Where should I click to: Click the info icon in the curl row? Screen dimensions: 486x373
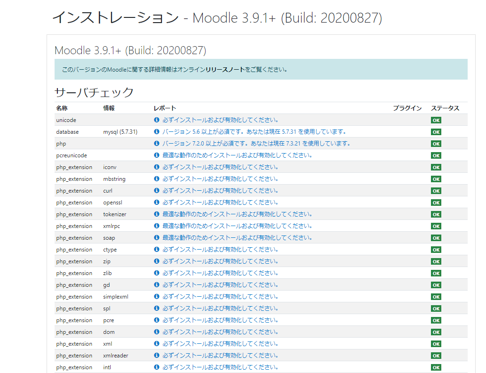[x=157, y=191]
